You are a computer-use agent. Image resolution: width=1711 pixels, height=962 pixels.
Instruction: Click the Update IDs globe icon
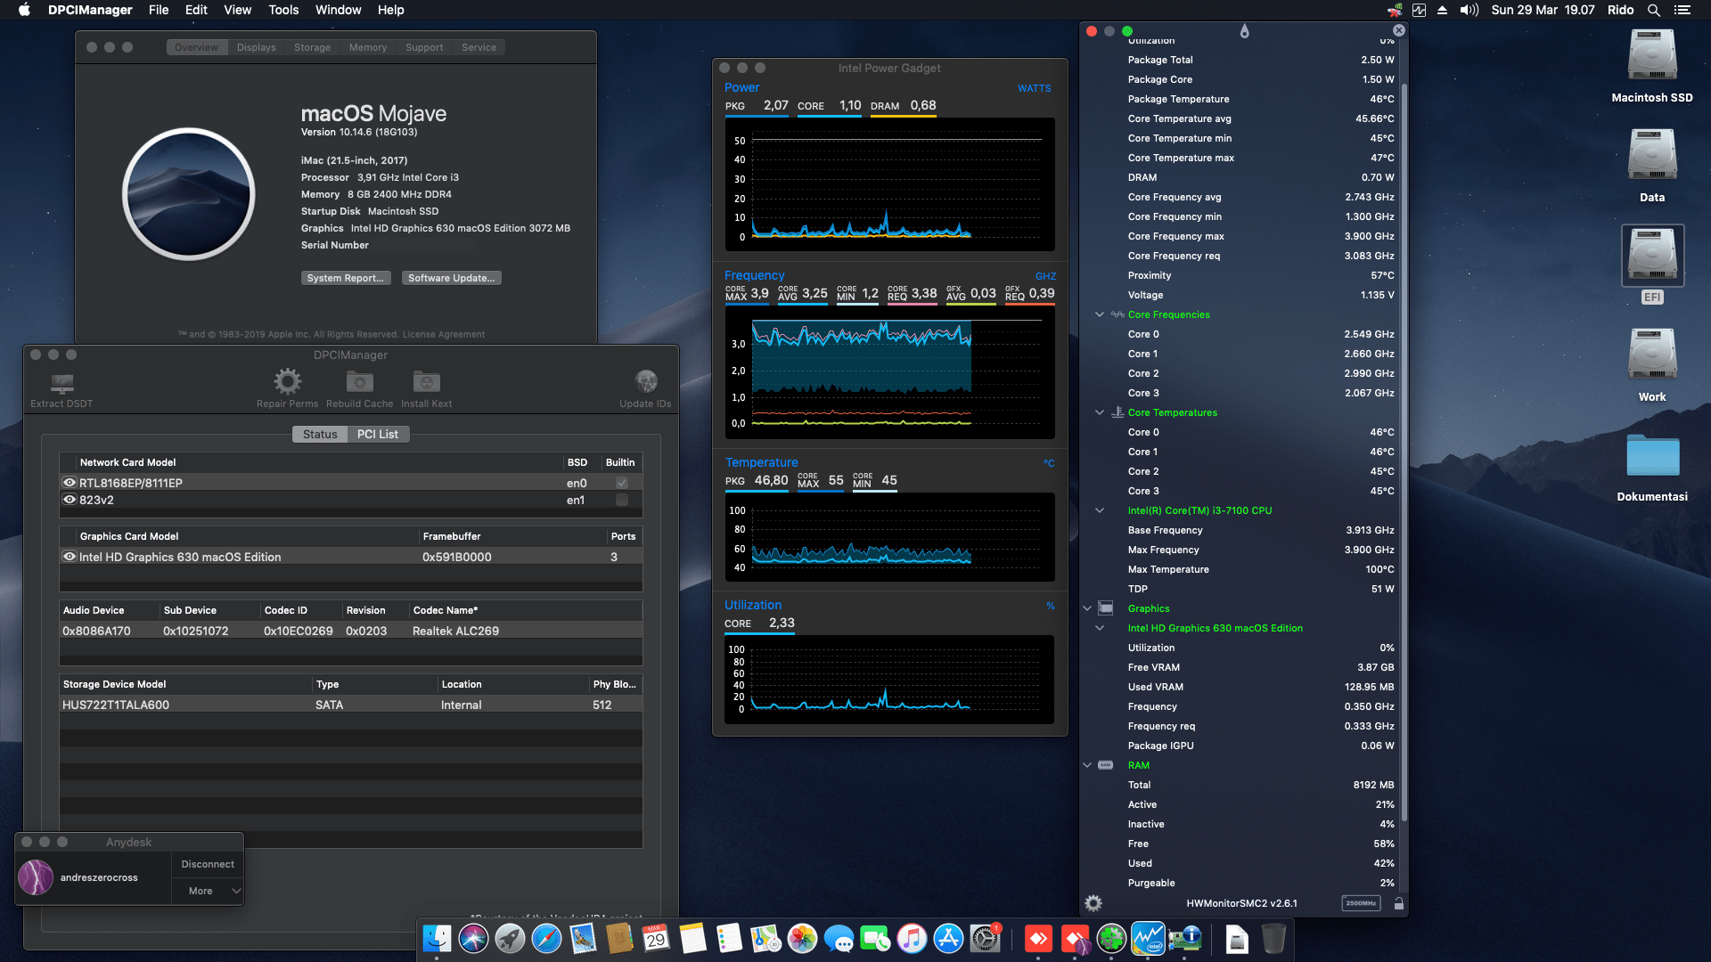point(646,382)
